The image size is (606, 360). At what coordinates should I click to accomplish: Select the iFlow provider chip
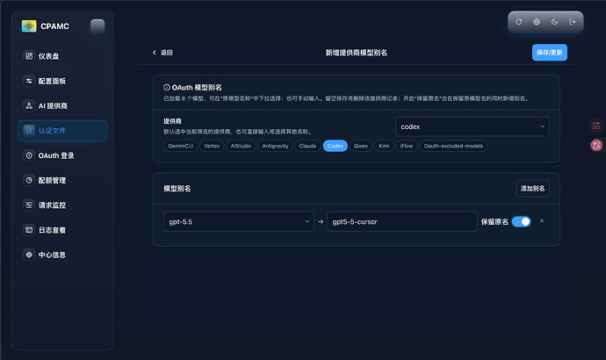[x=407, y=146]
